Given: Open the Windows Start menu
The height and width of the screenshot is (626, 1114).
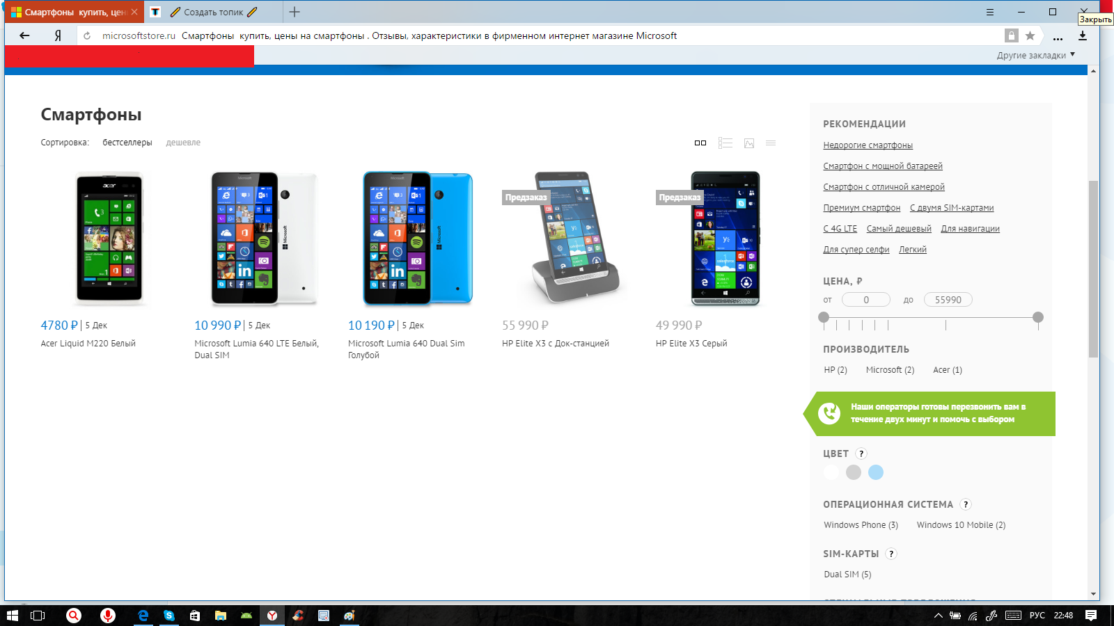Looking at the screenshot, I should (13, 616).
